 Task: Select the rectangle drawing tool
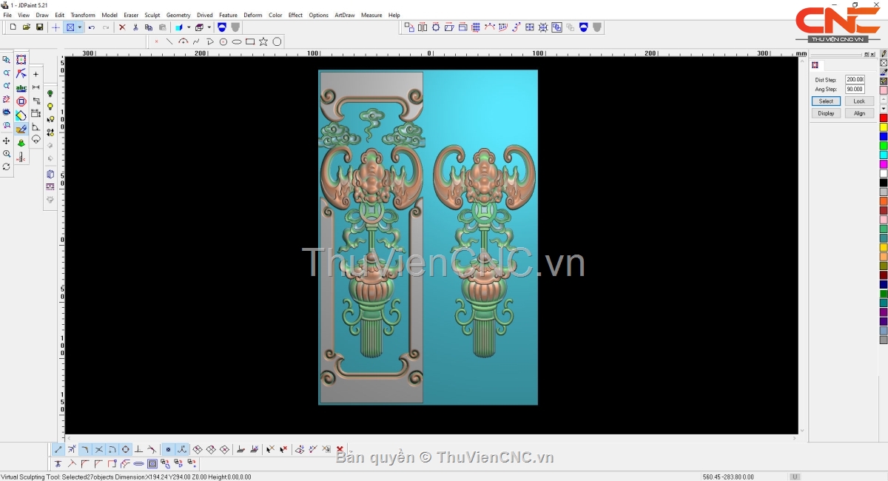(250, 41)
